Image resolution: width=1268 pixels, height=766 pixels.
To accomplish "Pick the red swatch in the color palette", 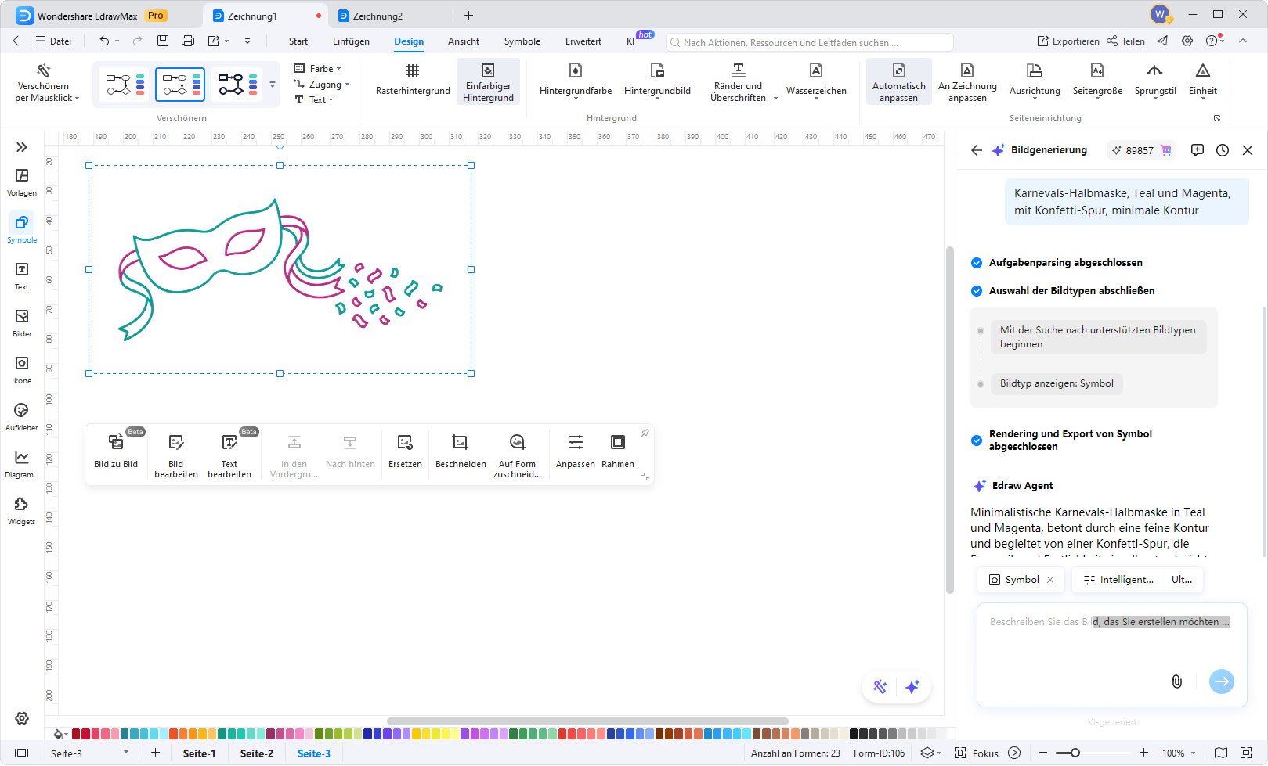I will [x=77, y=734].
